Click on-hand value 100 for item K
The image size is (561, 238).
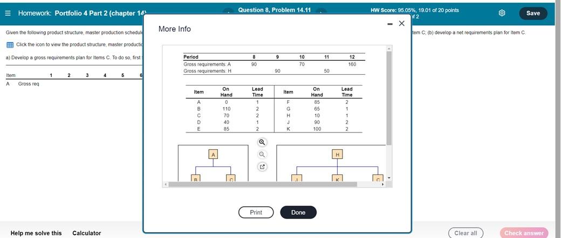pyautogui.click(x=317, y=129)
